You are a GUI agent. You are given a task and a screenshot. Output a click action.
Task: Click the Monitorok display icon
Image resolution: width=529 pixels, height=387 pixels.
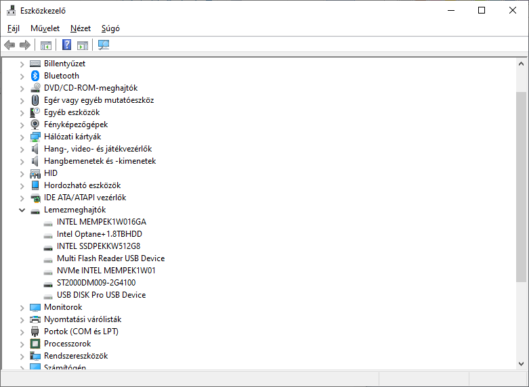(x=35, y=307)
